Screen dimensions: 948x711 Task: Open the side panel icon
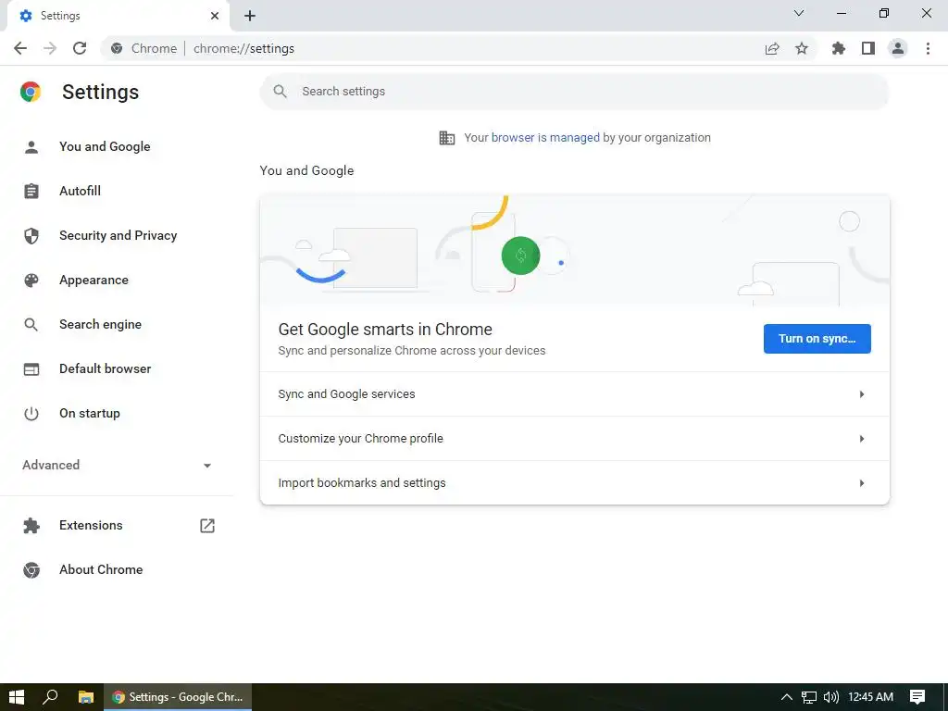tap(868, 48)
